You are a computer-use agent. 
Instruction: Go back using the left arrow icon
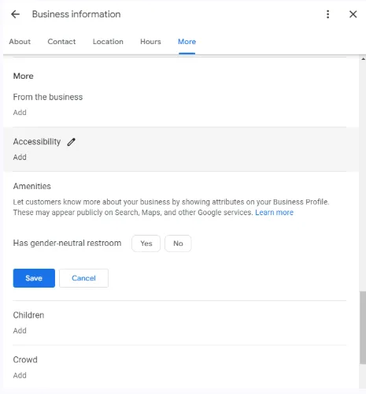point(15,14)
